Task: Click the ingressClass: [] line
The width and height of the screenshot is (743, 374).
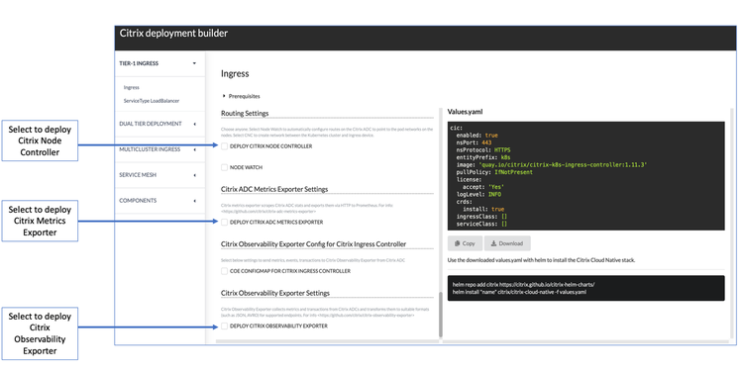Action: pyautogui.click(x=481, y=217)
